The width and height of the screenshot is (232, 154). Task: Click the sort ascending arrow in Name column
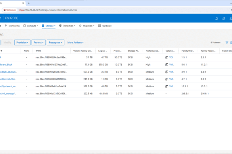click(x=1, y=51)
